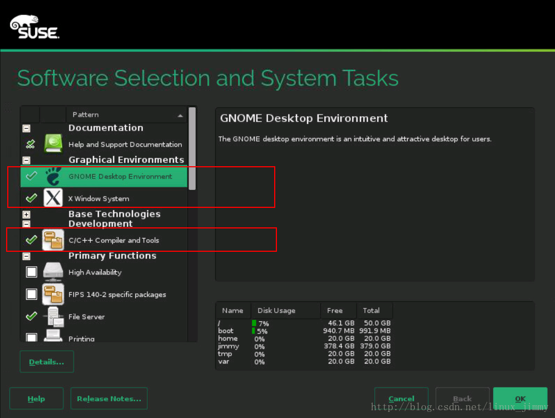Toggle X Window System checkmark
The width and height of the screenshot is (555, 418).
tap(32, 198)
